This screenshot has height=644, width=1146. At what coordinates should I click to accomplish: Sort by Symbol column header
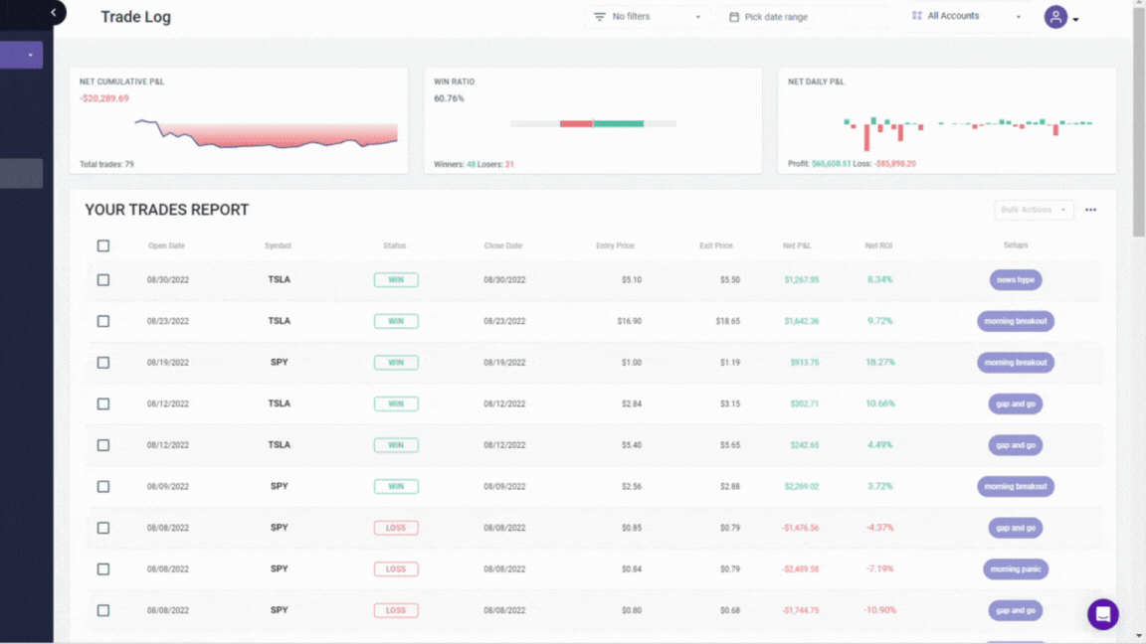point(278,246)
